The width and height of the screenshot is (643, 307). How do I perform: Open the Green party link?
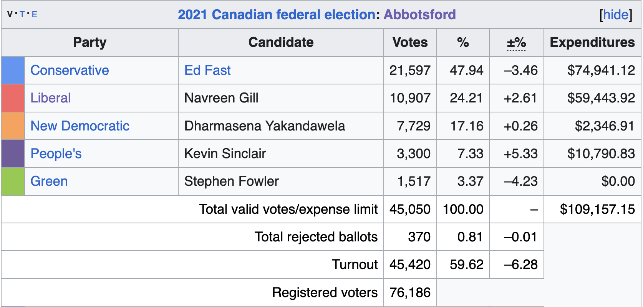(x=49, y=181)
